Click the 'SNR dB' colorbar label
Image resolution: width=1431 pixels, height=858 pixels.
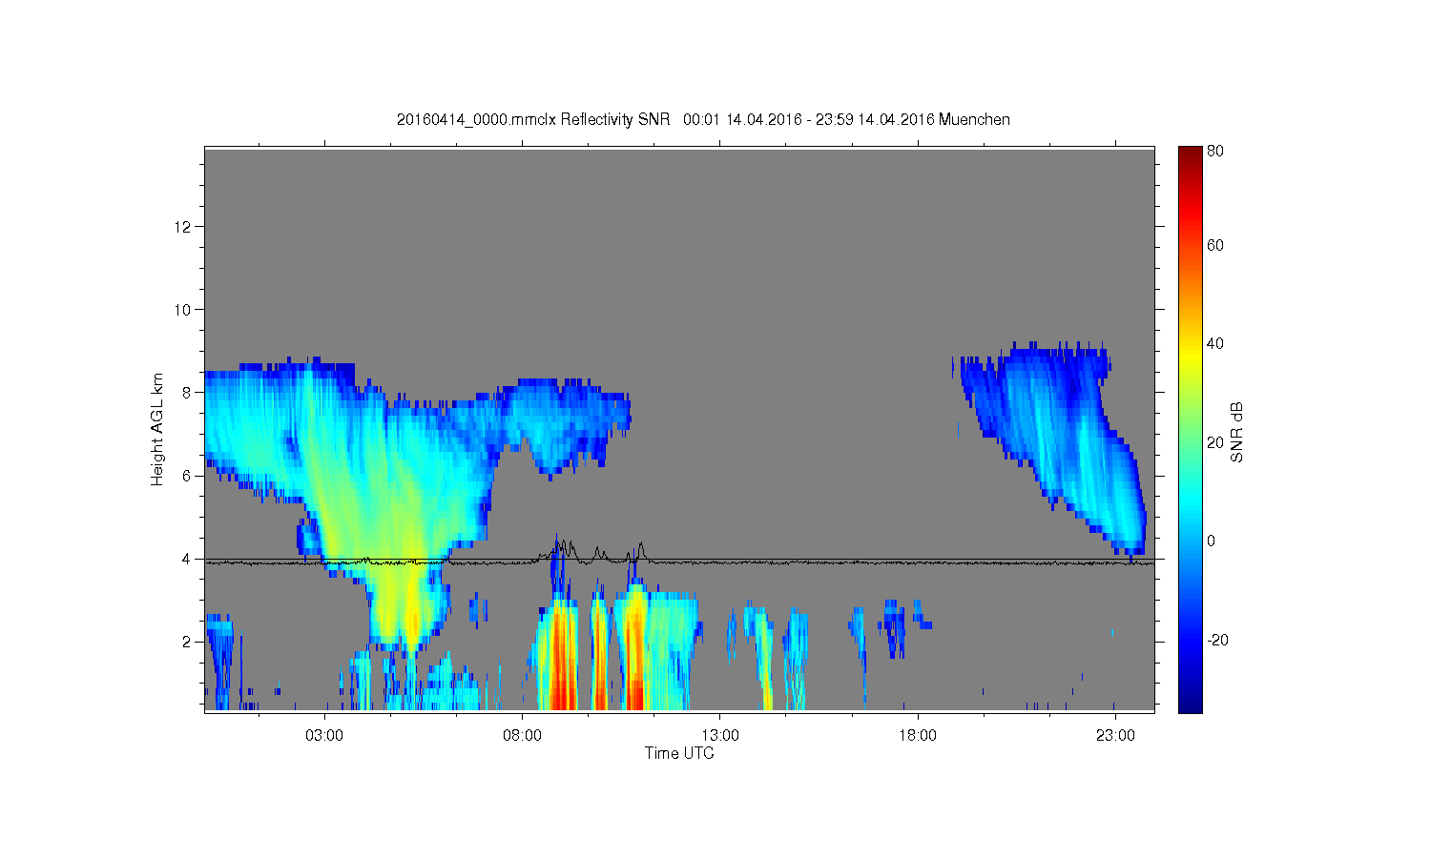[x=1236, y=432]
